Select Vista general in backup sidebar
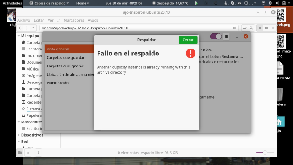 [x=70, y=49]
